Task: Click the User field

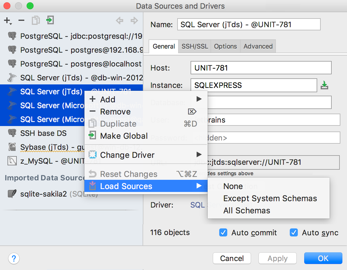Action: point(265,120)
